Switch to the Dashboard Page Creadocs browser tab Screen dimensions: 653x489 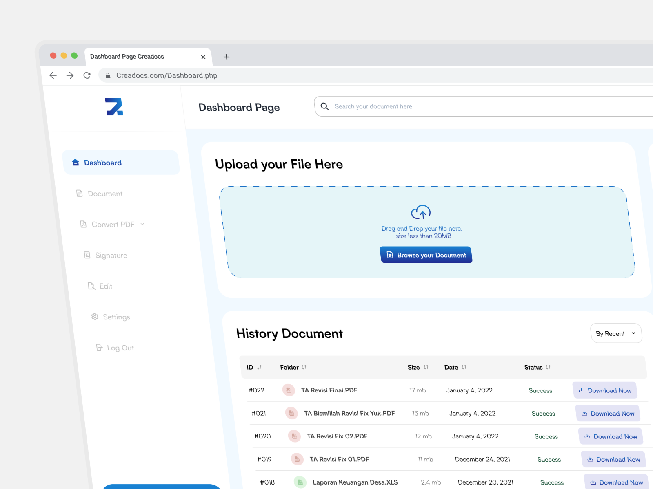(x=127, y=56)
